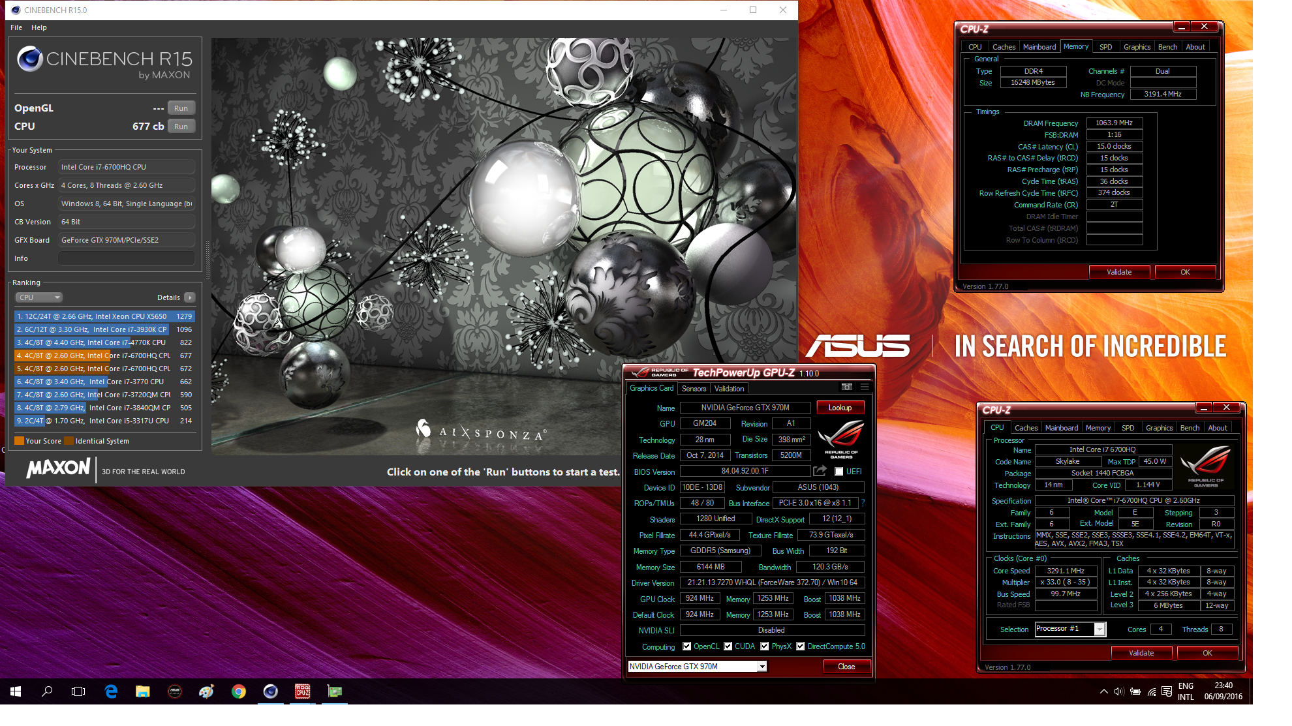Toggle the DirectCompute 5.0 checkbox
The image size is (1292, 726).
pyautogui.click(x=801, y=646)
